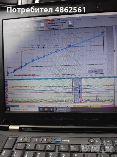Image resolution: width=117 pixels, height=157 pixels.
Task: Click the PRISA curve toolbar icon
Action: (42, 26)
